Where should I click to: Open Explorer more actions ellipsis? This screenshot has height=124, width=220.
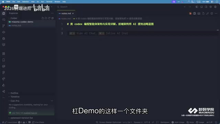[52, 13]
